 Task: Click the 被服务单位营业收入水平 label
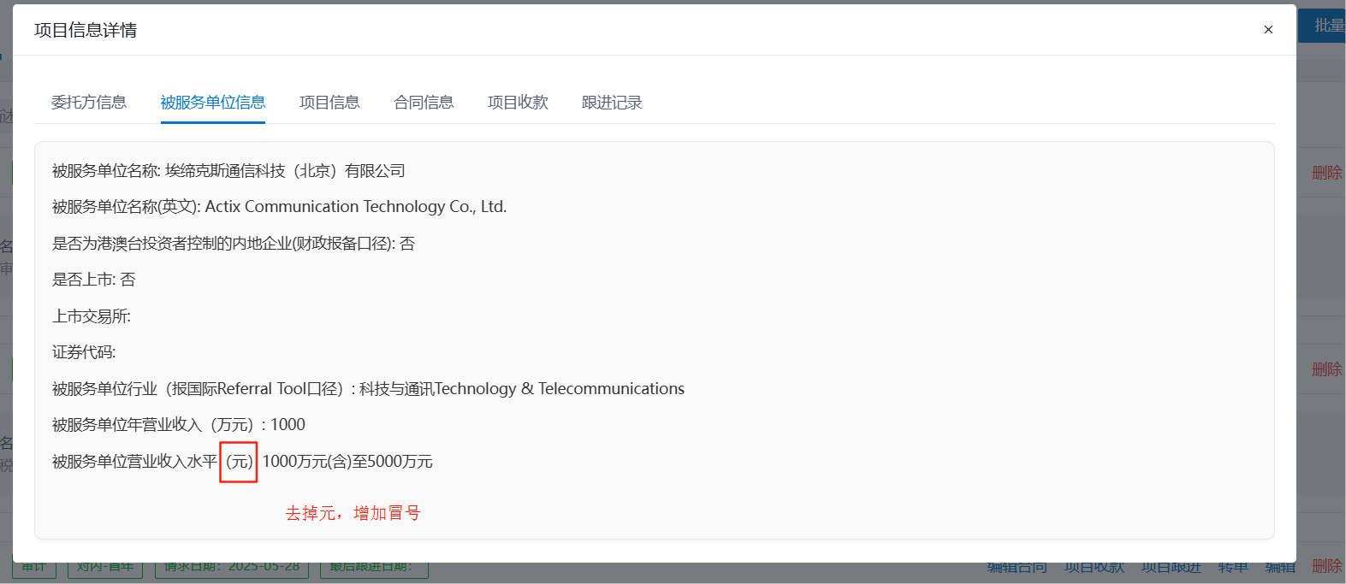(x=134, y=462)
